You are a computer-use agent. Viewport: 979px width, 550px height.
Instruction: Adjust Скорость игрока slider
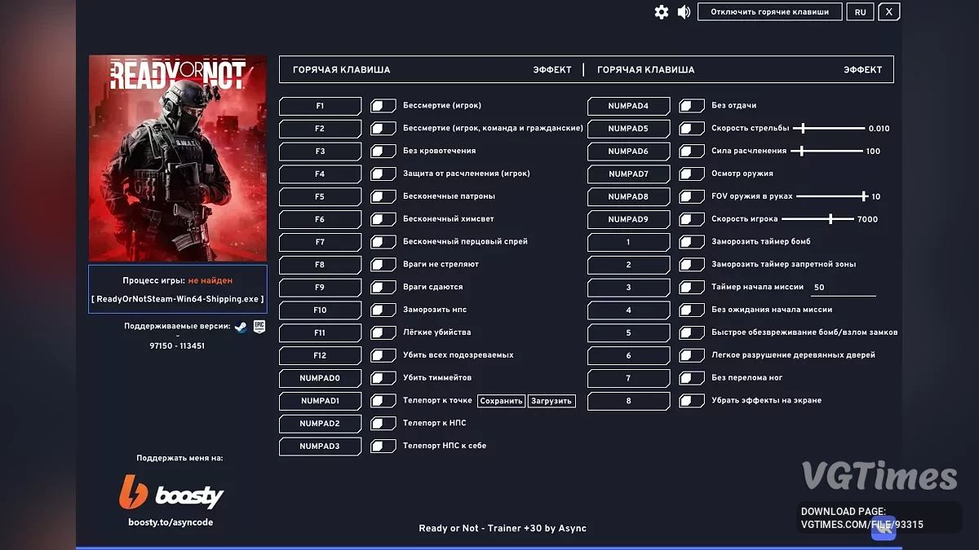tap(817, 219)
